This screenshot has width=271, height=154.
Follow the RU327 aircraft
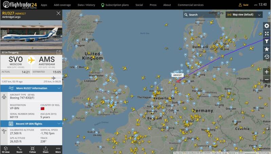33,150
